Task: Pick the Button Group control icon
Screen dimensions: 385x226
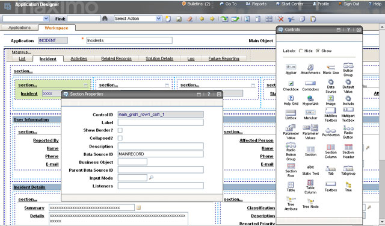Action: (x=348, y=66)
